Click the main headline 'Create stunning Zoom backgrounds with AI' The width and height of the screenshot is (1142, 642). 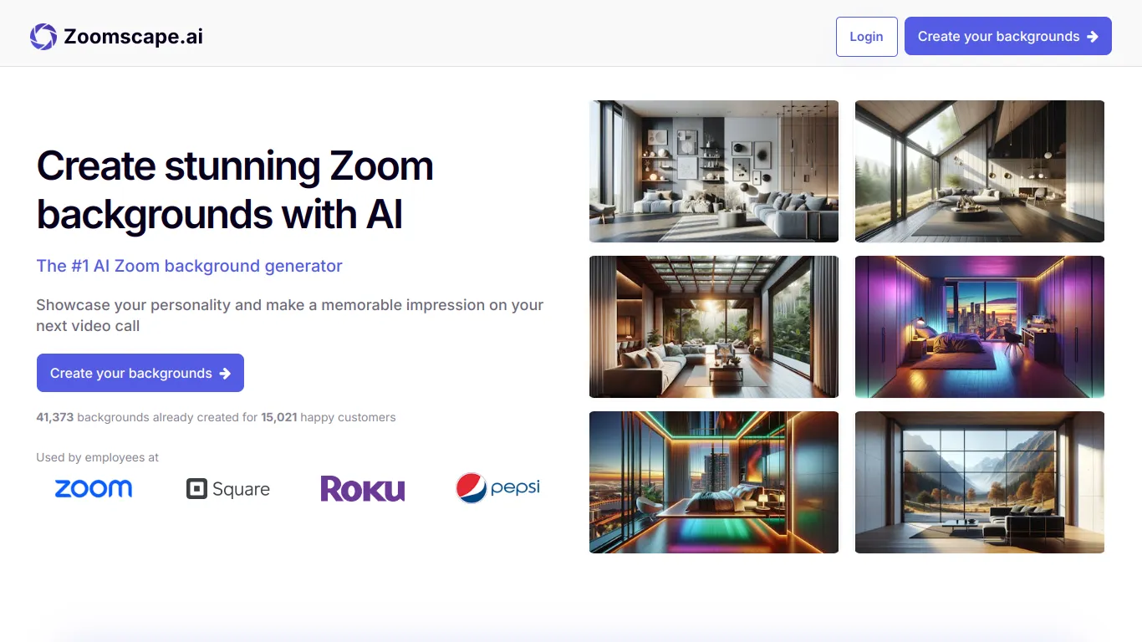[x=235, y=190]
